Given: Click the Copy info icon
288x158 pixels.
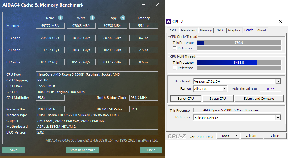Looking at the screenshot, I should click(123, 18).
